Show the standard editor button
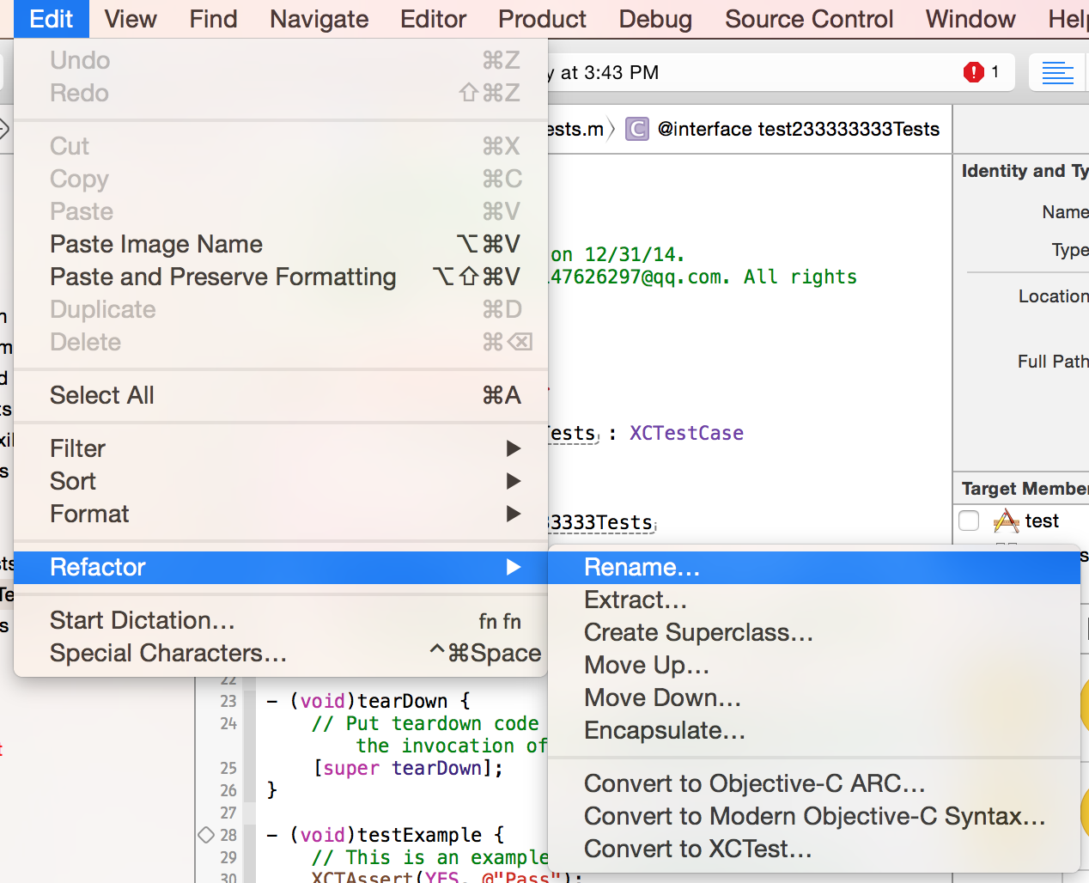The image size is (1089, 883). pyautogui.click(x=1057, y=73)
